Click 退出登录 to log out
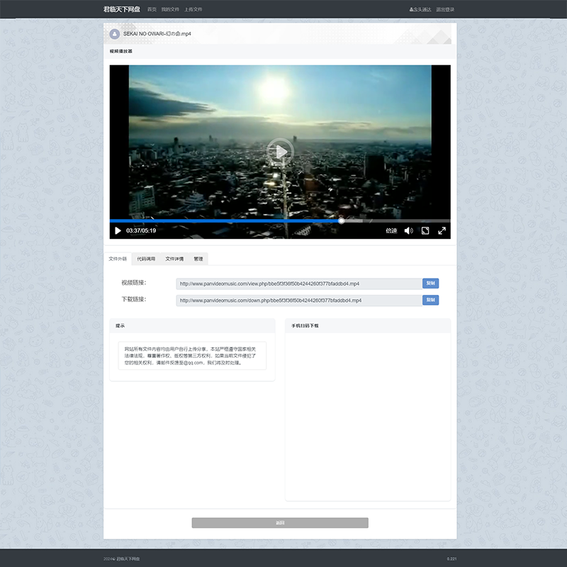Screen dimensions: 567x567 [x=445, y=10]
